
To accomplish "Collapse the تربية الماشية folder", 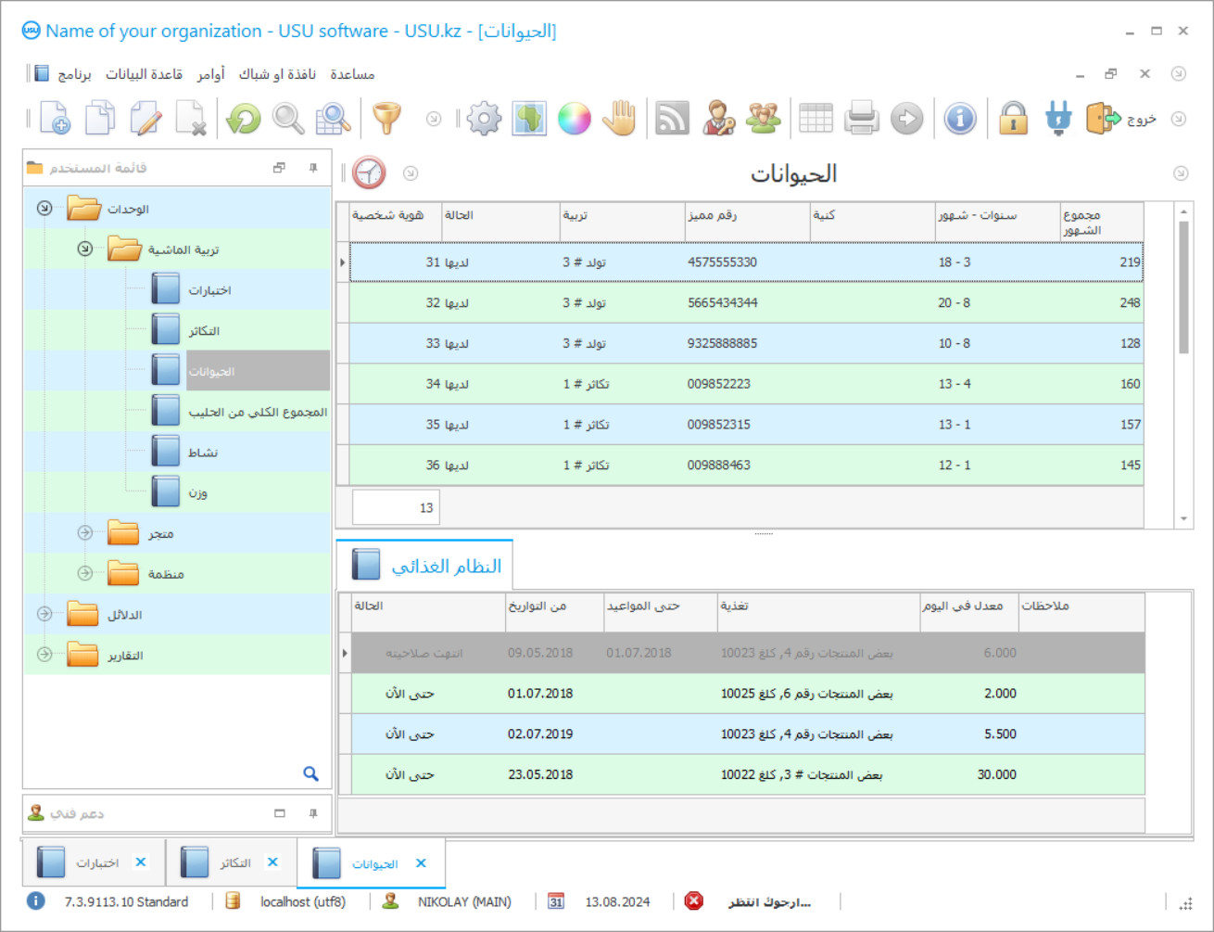I will [x=85, y=249].
